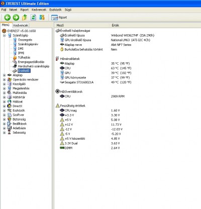Open the Fájl menu
The width and height of the screenshot is (201, 209).
pyautogui.click(x=4, y=10)
